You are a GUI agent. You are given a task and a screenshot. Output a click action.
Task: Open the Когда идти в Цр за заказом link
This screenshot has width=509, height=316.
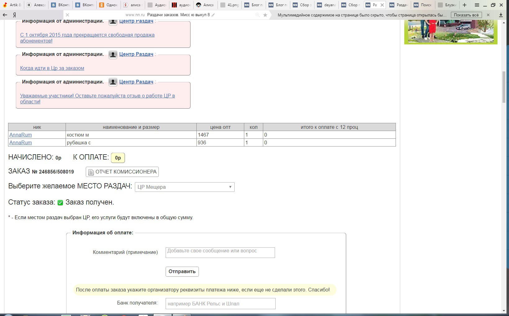[52, 68]
